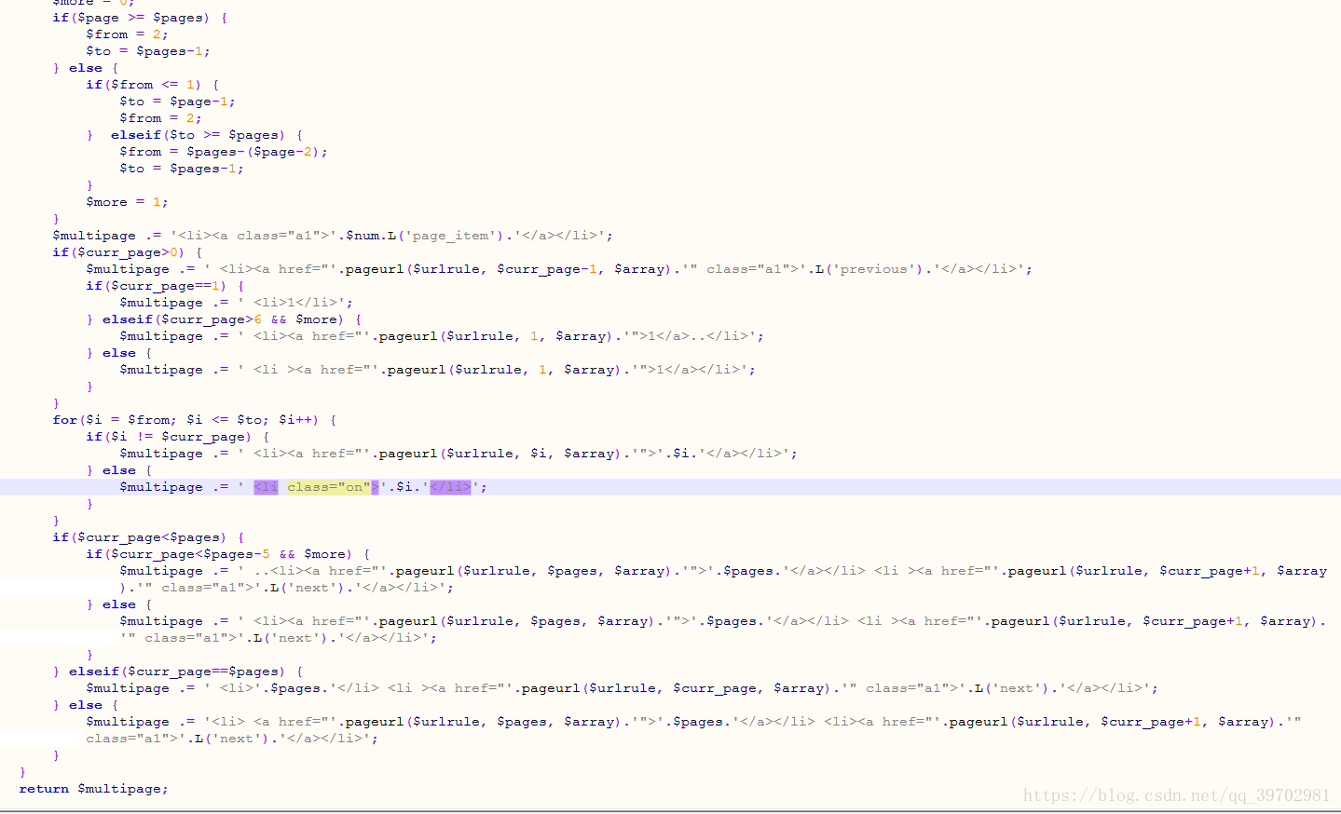1341x814 pixels.
Task: Click the L('previous') function call
Action: pyautogui.click(x=869, y=268)
